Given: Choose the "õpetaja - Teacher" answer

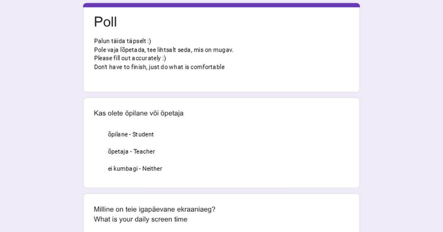Looking at the screenshot, I should [131, 151].
